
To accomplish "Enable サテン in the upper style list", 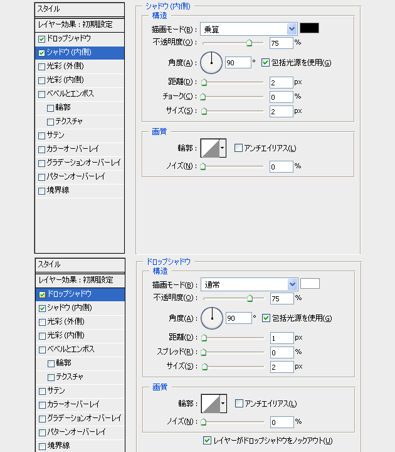I will (x=42, y=136).
